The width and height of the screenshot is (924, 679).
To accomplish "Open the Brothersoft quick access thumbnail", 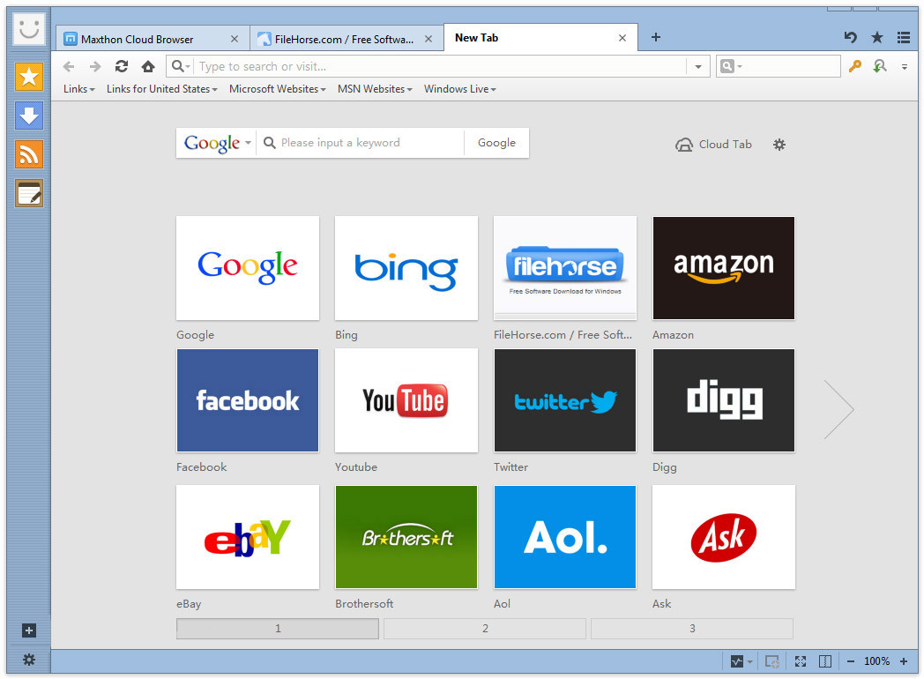I will (x=406, y=537).
